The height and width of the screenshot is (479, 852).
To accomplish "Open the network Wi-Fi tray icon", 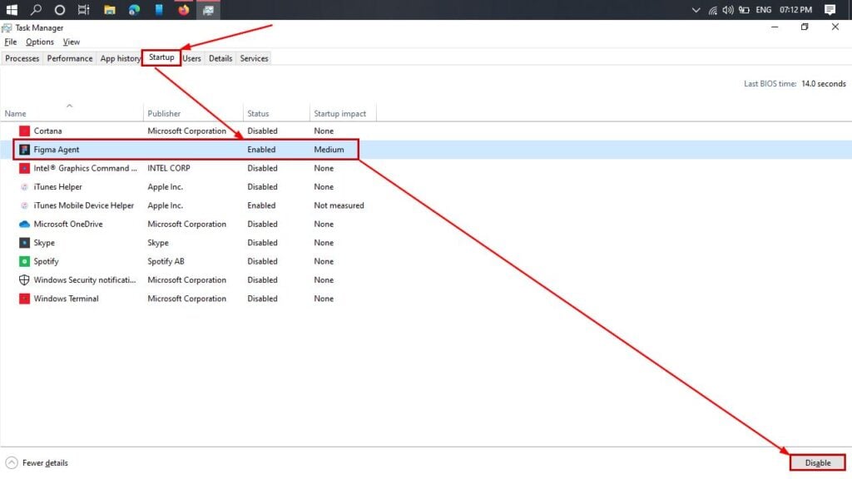I will [x=712, y=10].
